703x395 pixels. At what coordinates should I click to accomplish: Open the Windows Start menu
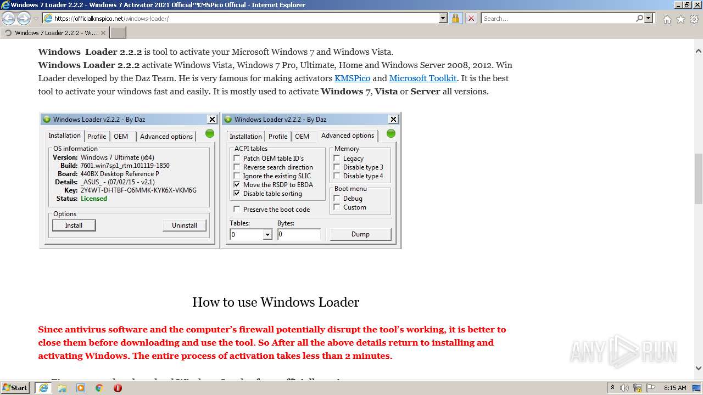[15, 388]
